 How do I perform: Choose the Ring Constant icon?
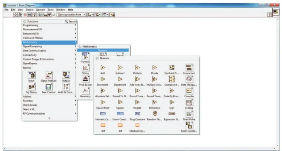137,114
